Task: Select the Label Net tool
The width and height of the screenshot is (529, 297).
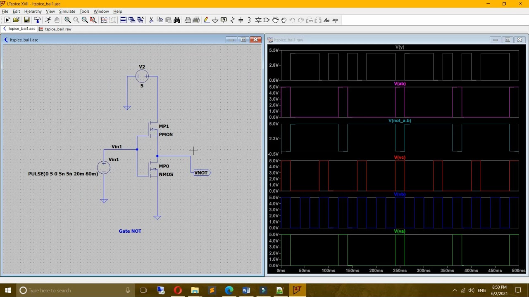Action: (x=224, y=20)
